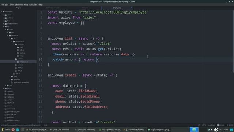Expand the templates folder arrow
The image size is (234, 132).
tap(10, 80)
